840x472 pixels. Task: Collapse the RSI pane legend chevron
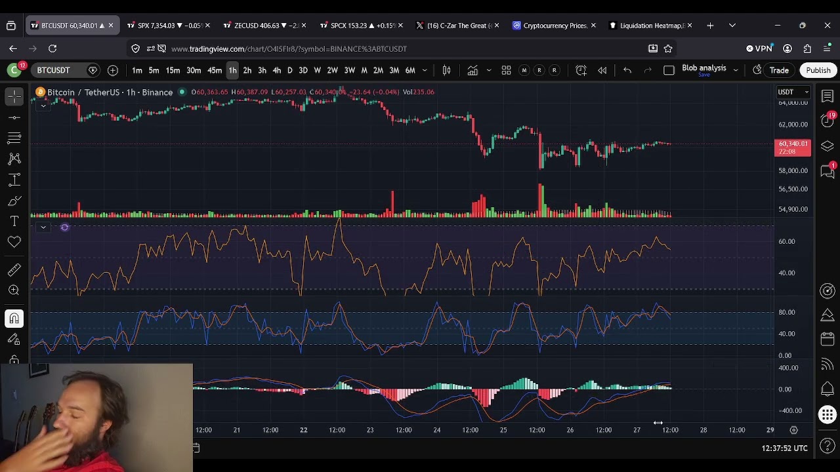pyautogui.click(x=43, y=227)
